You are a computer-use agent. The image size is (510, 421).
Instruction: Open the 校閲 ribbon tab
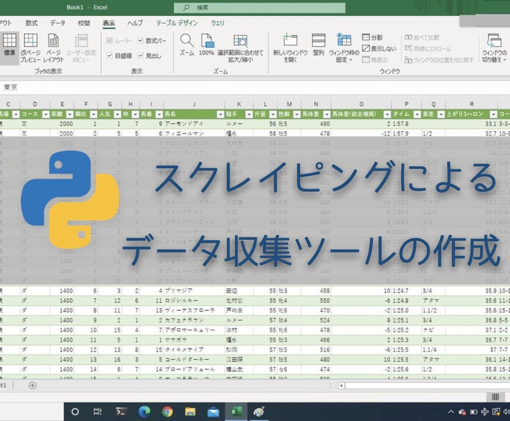pos(84,23)
